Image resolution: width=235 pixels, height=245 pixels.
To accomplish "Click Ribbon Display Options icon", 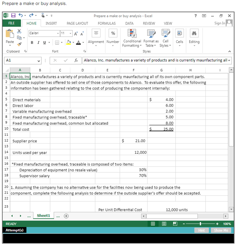I will [204, 16].
